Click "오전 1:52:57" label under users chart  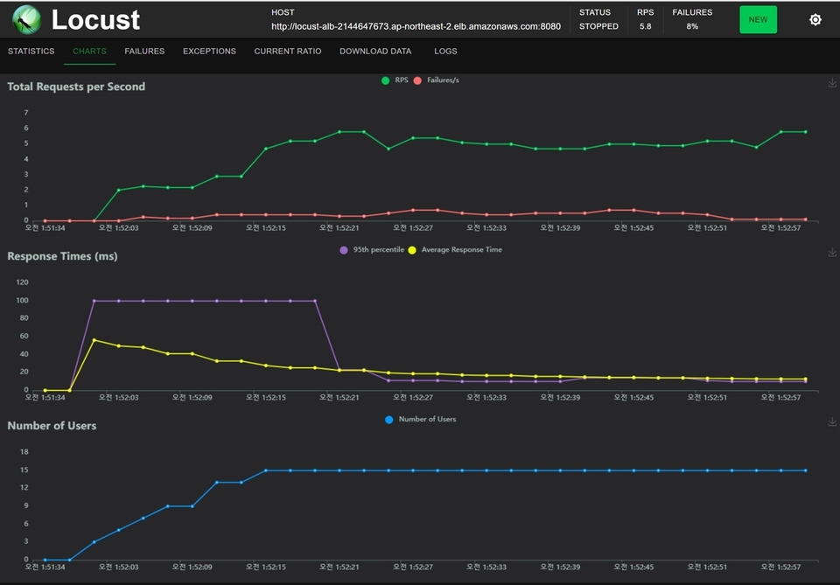[x=780, y=568]
